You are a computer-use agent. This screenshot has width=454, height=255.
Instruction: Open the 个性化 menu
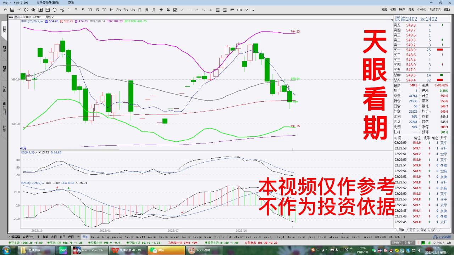click(x=422, y=10)
